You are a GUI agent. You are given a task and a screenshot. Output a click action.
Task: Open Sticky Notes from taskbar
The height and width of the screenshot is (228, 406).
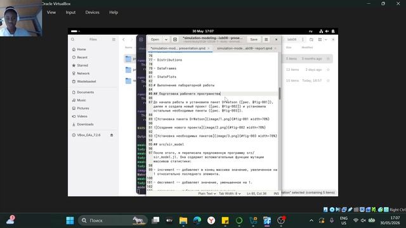point(225,220)
